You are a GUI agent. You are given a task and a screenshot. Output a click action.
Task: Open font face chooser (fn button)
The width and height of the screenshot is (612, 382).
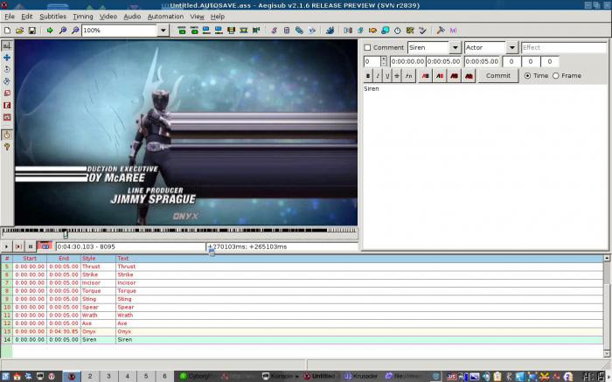(x=408, y=76)
